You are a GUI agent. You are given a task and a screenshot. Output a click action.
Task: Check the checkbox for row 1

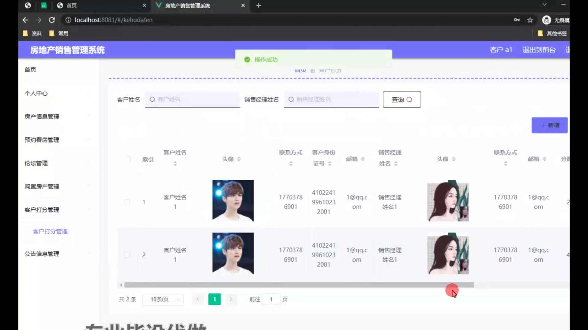pyautogui.click(x=127, y=202)
